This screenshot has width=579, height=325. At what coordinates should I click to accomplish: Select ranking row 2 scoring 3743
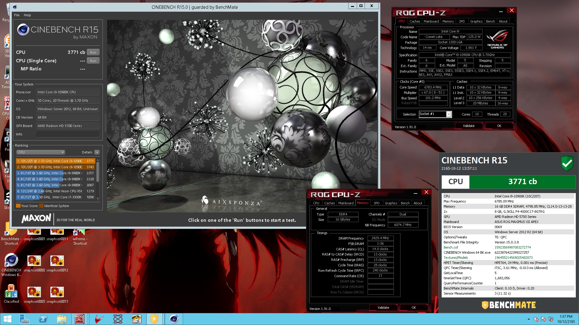(55, 167)
